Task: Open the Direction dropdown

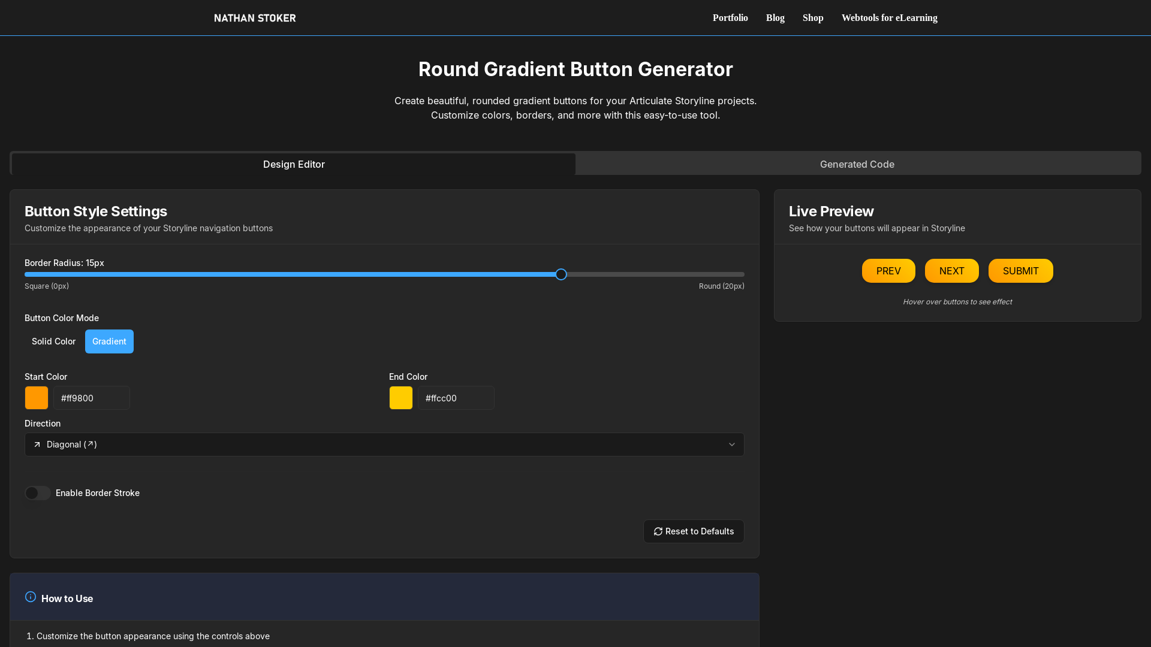Action: click(x=384, y=445)
